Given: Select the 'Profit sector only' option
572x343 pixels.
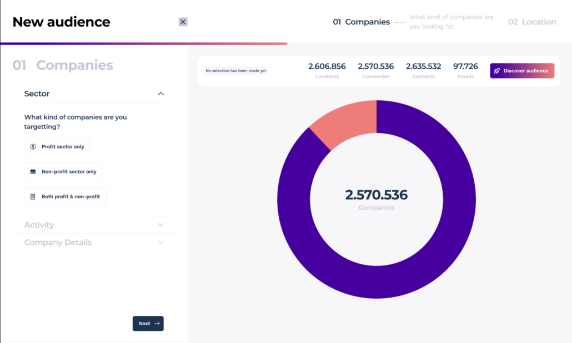Looking at the screenshot, I should click(63, 147).
